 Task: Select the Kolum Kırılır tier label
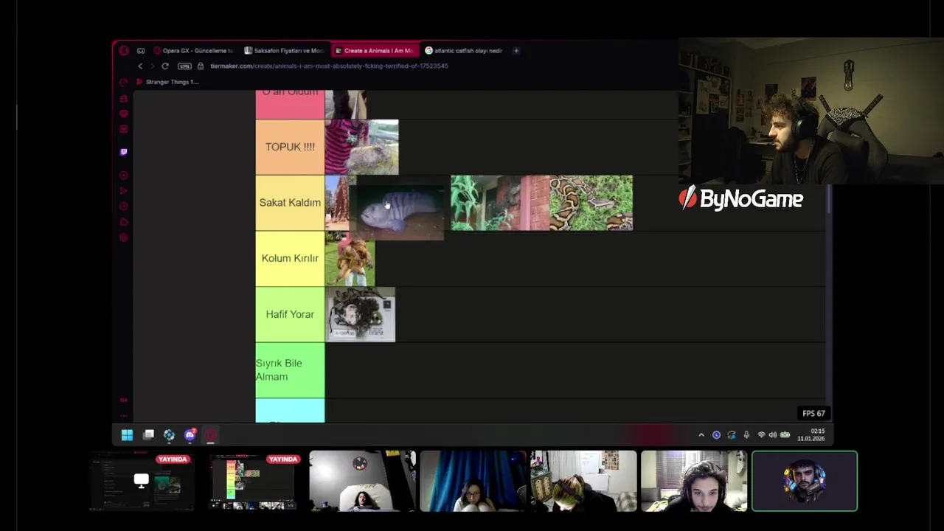pyautogui.click(x=290, y=258)
